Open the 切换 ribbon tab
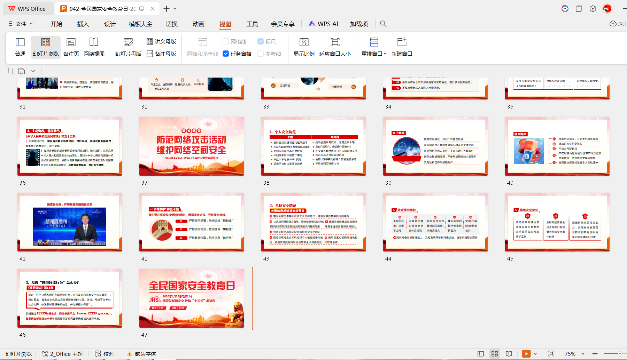Screen dimensions: 627x360 pos(172,24)
